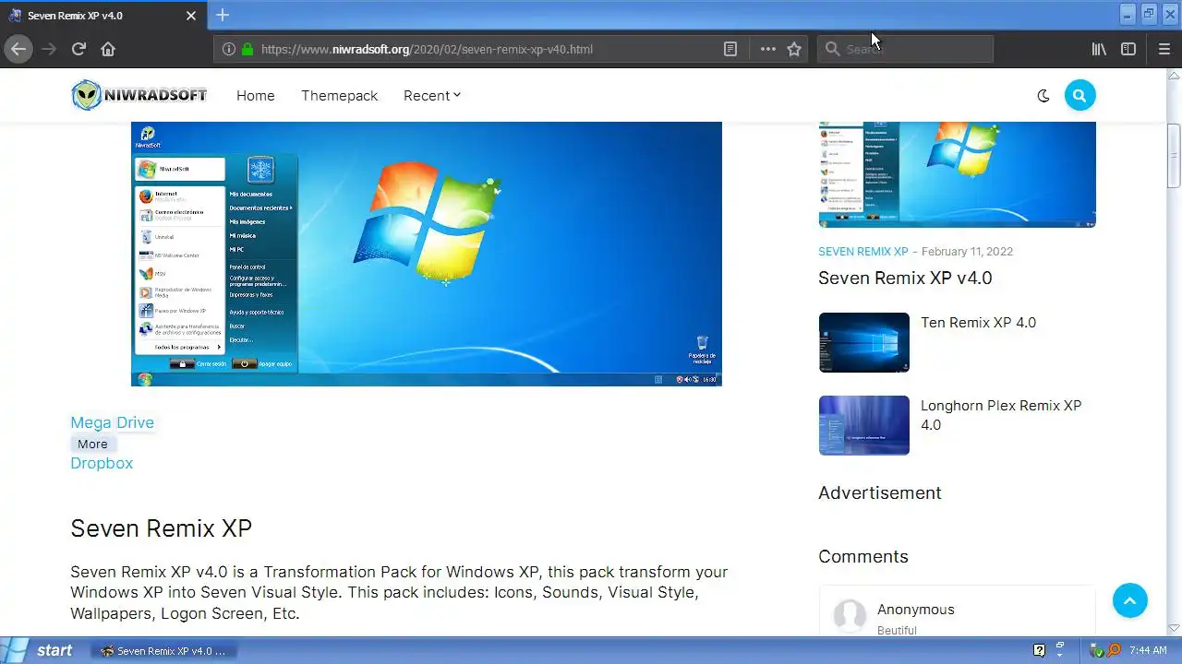1182x664 pixels.
Task: Click the orange magnifier tray icon
Action: coord(1114,650)
